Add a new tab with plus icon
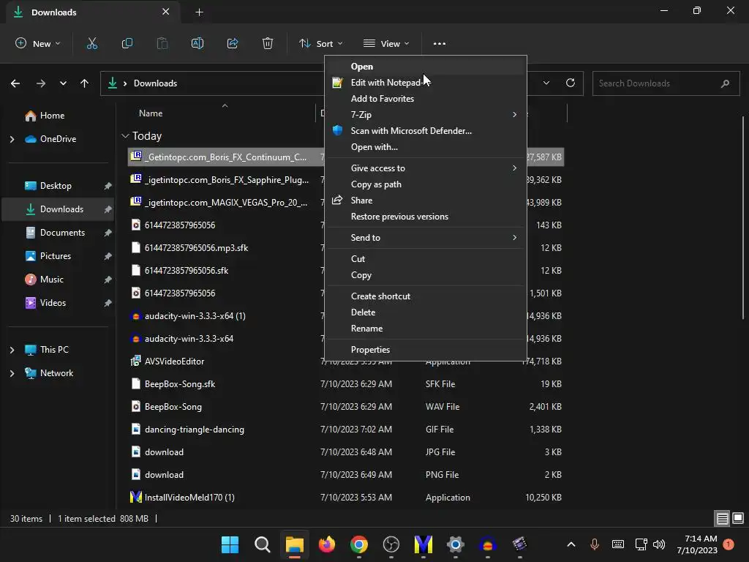Image resolution: width=749 pixels, height=562 pixels. (199, 12)
